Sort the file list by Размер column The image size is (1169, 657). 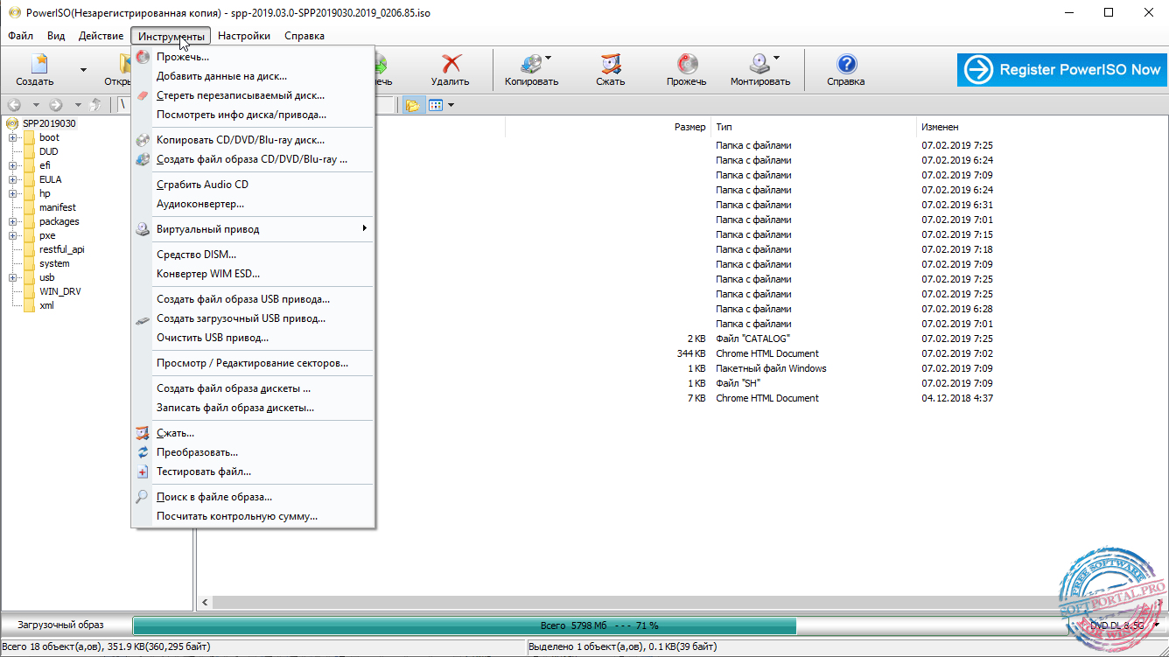point(608,127)
